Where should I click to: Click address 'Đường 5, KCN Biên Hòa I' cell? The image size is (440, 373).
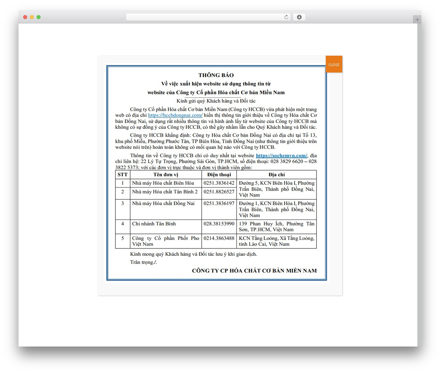(x=277, y=189)
